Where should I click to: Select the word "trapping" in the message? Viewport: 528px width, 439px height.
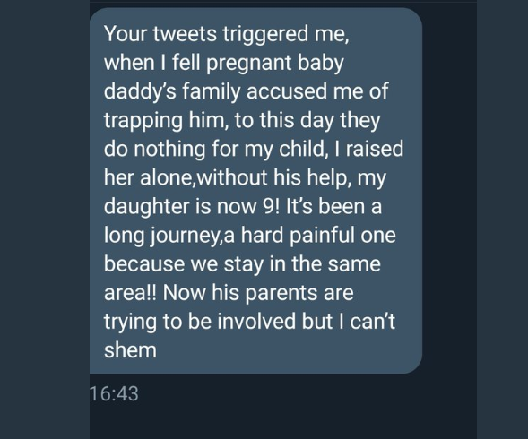click(x=143, y=121)
